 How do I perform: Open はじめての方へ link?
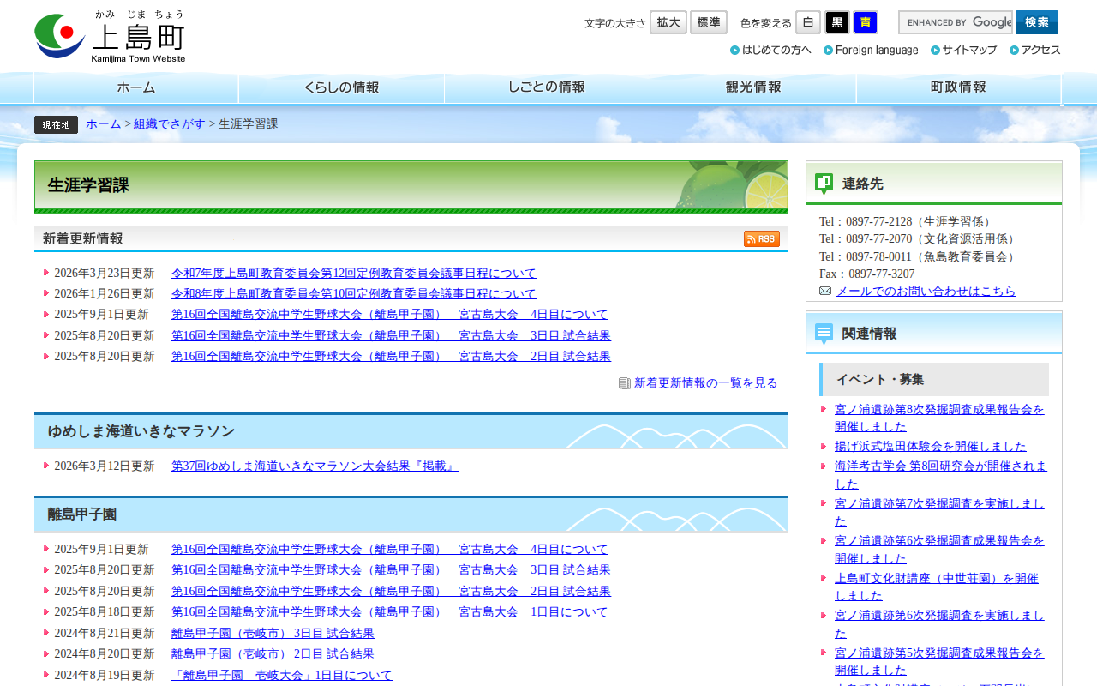pos(770,50)
